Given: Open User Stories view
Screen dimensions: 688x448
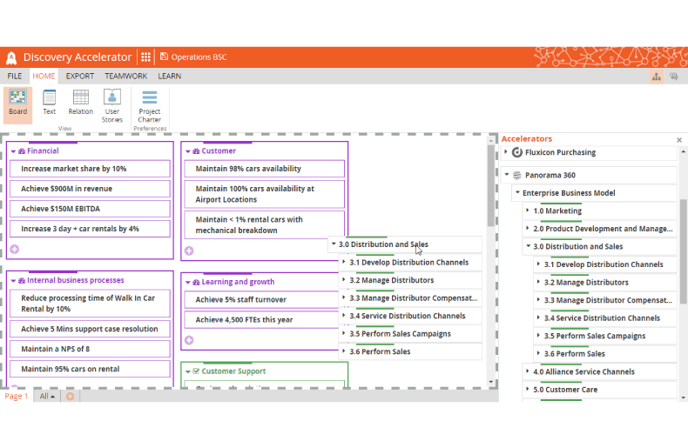Looking at the screenshot, I should pos(112,106).
